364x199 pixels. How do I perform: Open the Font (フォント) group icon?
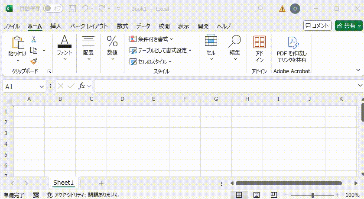pos(64,42)
